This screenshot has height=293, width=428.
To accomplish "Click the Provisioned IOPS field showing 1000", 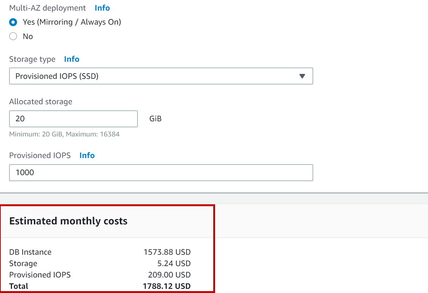I will click(161, 172).
